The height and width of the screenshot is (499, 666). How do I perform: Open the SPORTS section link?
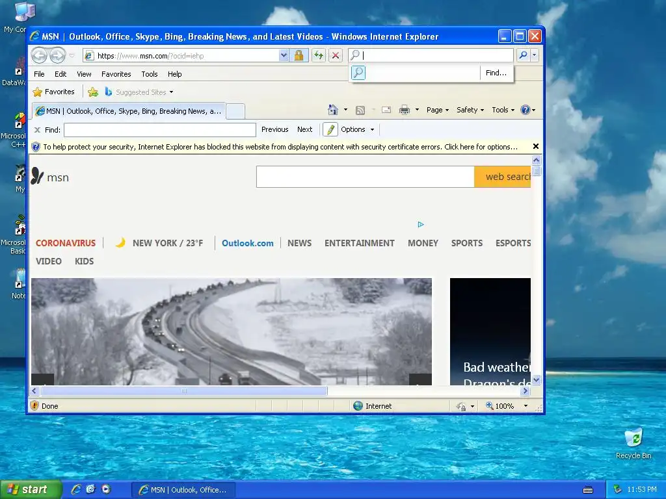pos(467,243)
